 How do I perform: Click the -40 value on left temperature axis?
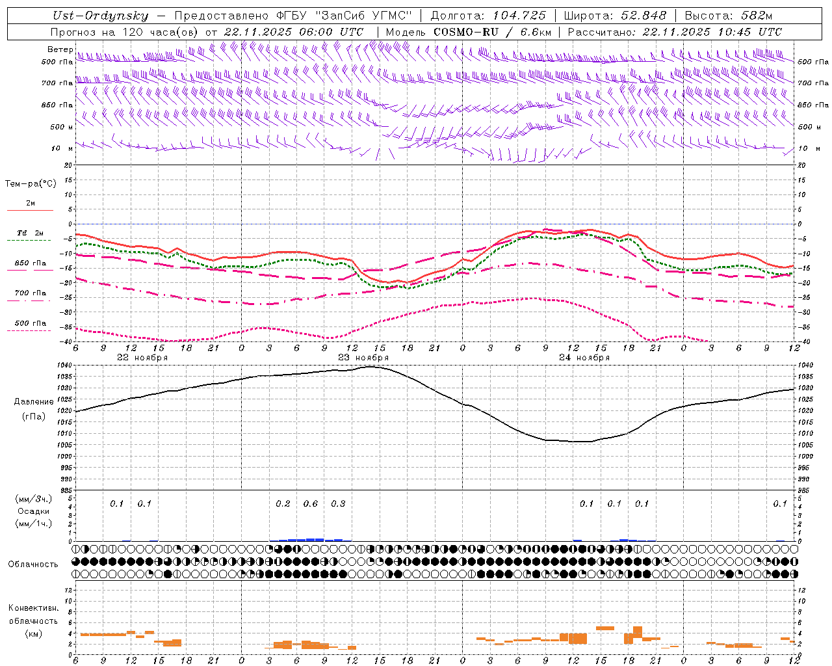click(x=66, y=342)
